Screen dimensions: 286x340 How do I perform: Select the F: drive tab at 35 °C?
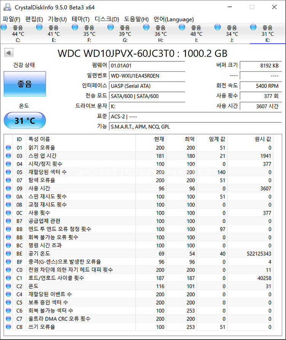[x=89, y=34]
